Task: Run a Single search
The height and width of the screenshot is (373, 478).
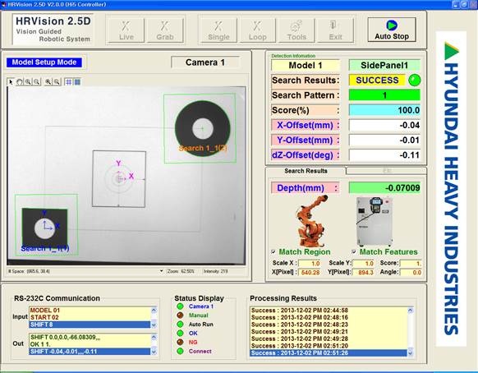Action: [218, 30]
